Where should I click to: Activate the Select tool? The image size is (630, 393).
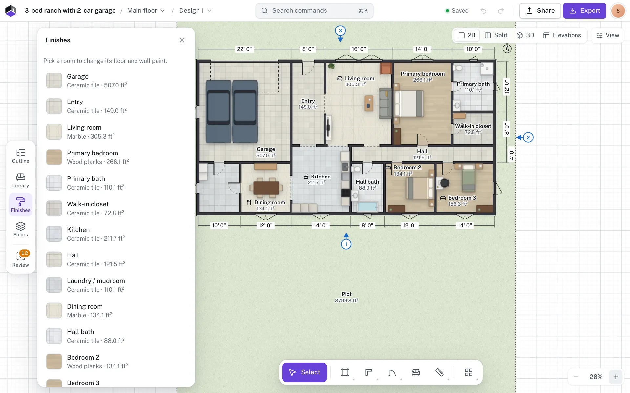tap(304, 372)
